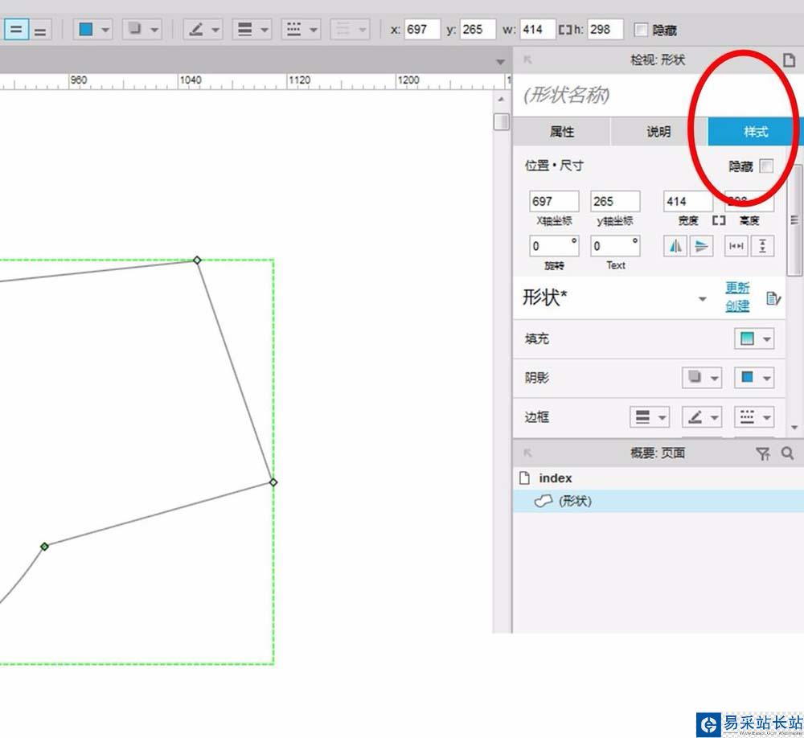The width and height of the screenshot is (804, 738).
Task: Open the 阴影 outer shadow dropdown arrow
Action: click(x=714, y=379)
